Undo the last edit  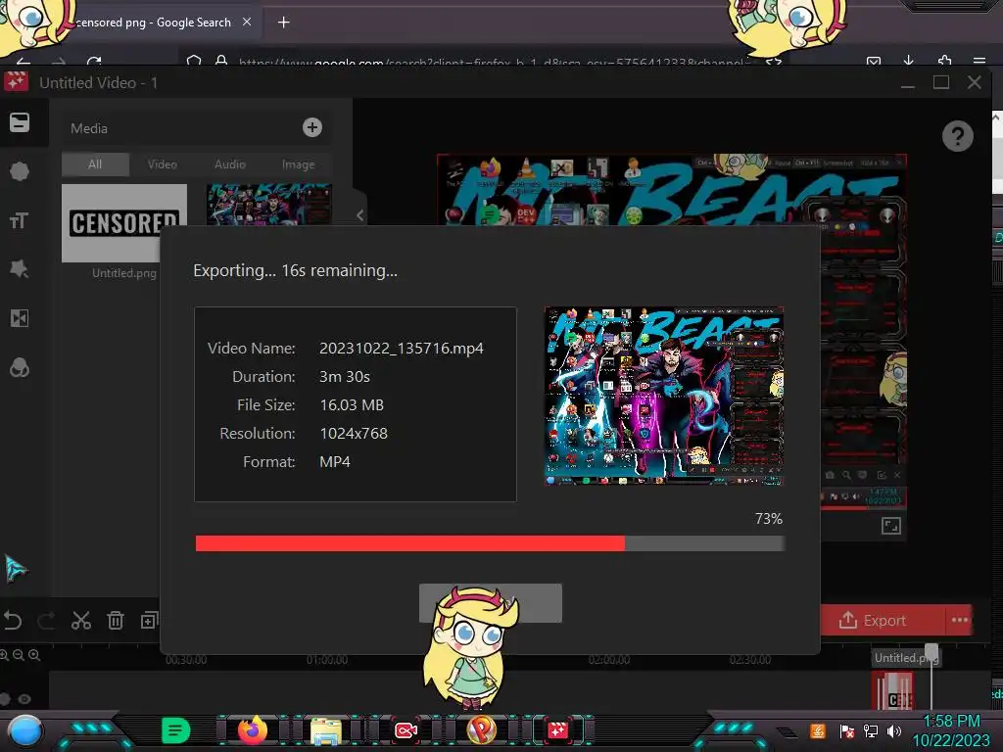[13, 620]
